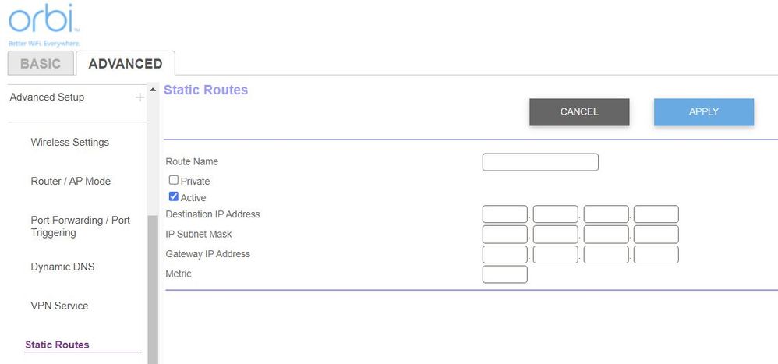The image size is (778, 364).
Task: Click the Gateway IP Address label
Action: tap(207, 254)
